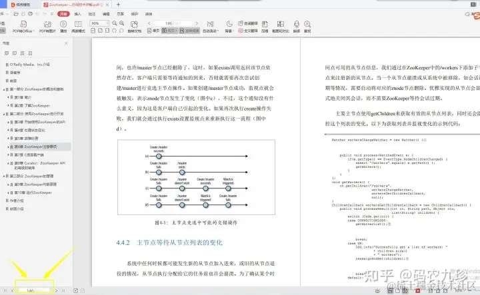The height and width of the screenshot is (295, 480).
Task: Open the 第5章 bookmark entry
Action: coord(26,139)
